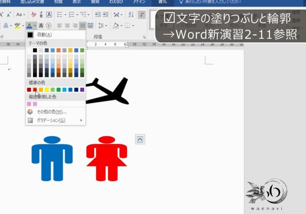Click the increase indent icon
This screenshot has height=214, width=306.
[x=106, y=14]
